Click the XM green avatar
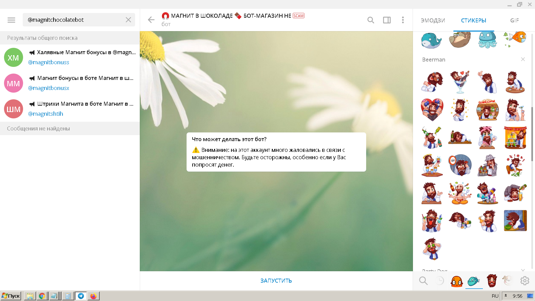The height and width of the screenshot is (301, 535). (x=13, y=58)
